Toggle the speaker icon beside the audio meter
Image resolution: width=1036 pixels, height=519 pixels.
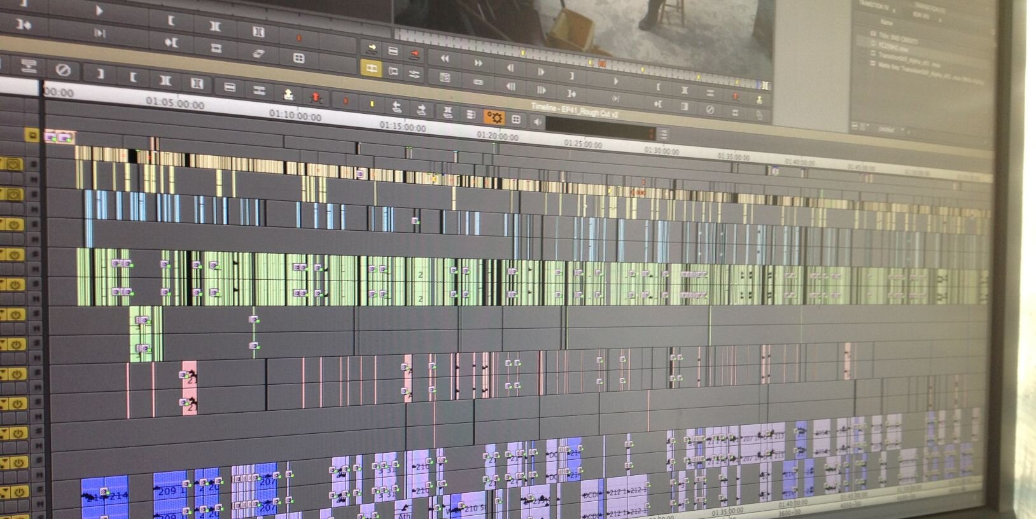click(x=538, y=121)
